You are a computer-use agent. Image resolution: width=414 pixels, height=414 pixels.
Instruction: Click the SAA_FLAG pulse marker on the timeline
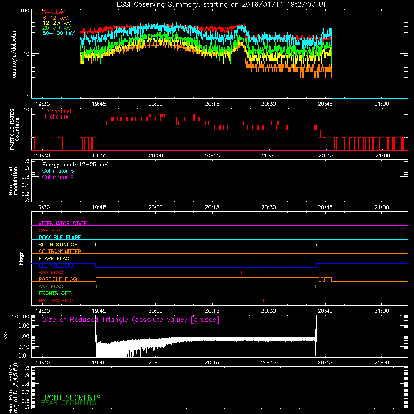[241, 273]
